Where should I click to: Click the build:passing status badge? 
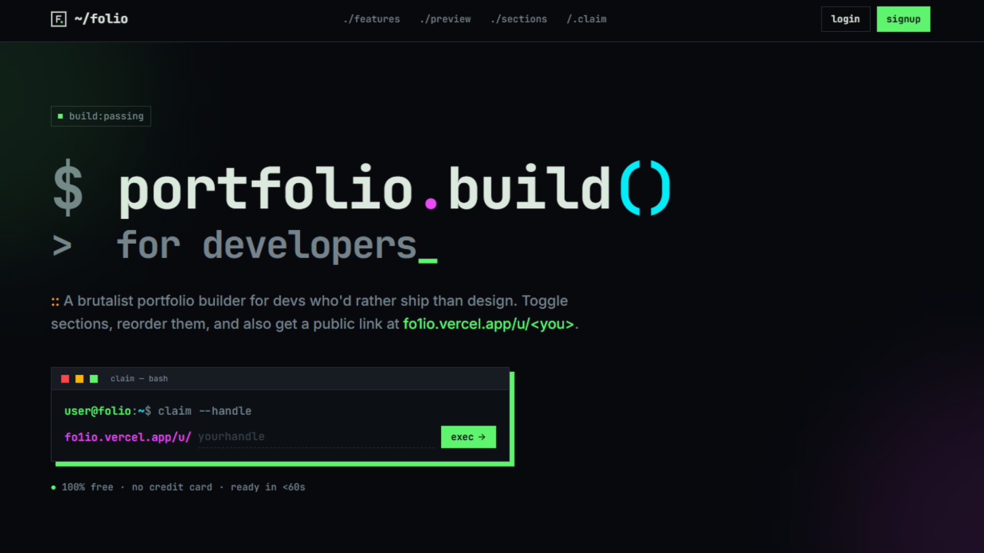coord(101,116)
